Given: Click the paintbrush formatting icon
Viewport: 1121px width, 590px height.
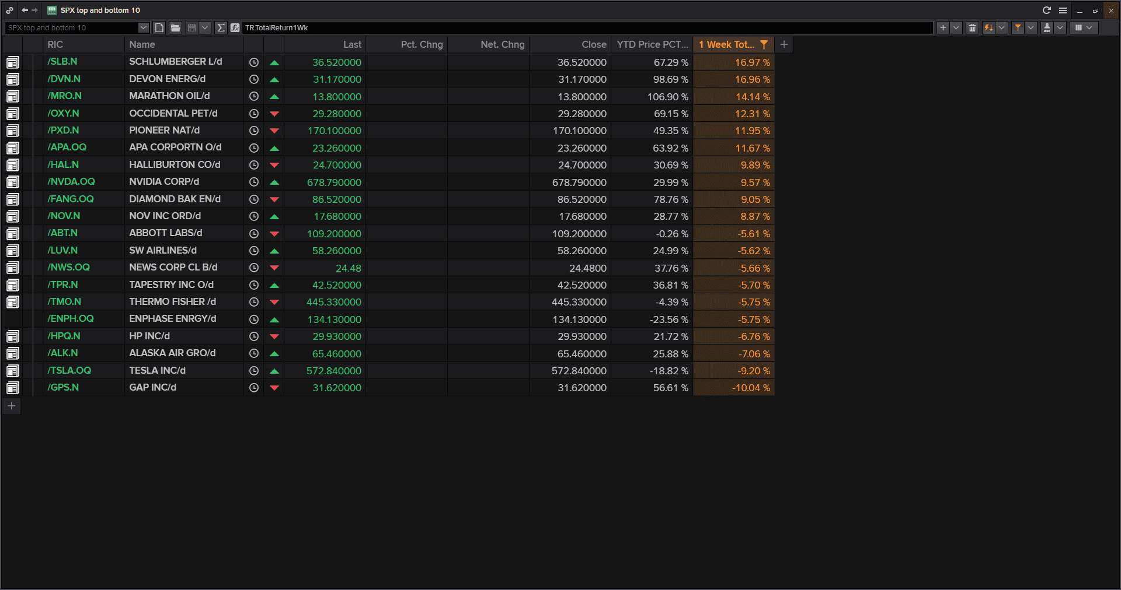Looking at the screenshot, I should pos(1047,27).
